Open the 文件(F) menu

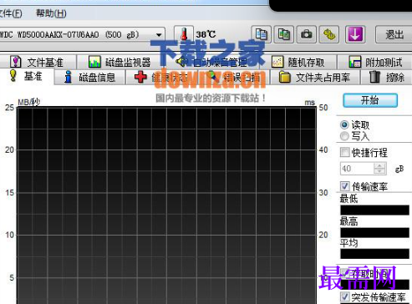[11, 13]
